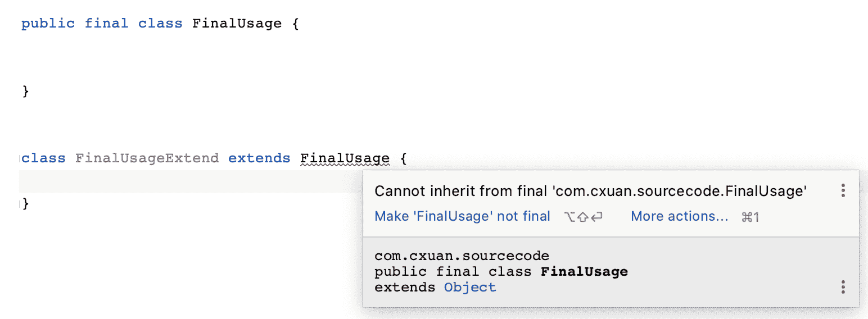Click the "Make 'FinalUsage' not final" quick fix
Viewport: 868px width, 319px height.
[x=462, y=216]
